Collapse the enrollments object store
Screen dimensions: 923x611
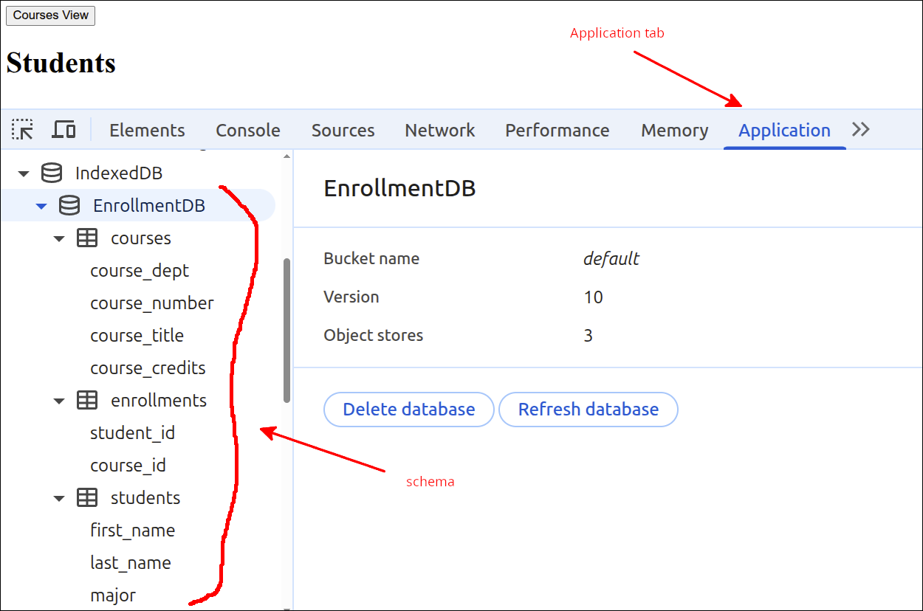click(x=59, y=400)
